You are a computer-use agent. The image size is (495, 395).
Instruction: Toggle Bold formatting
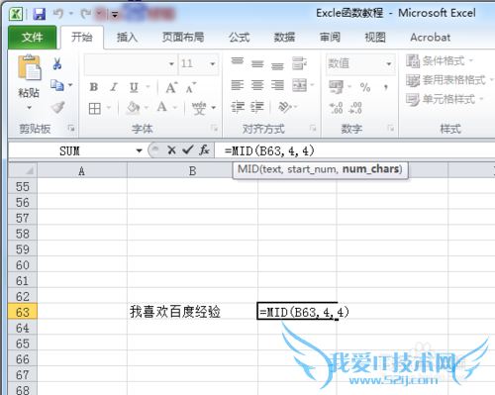94,87
